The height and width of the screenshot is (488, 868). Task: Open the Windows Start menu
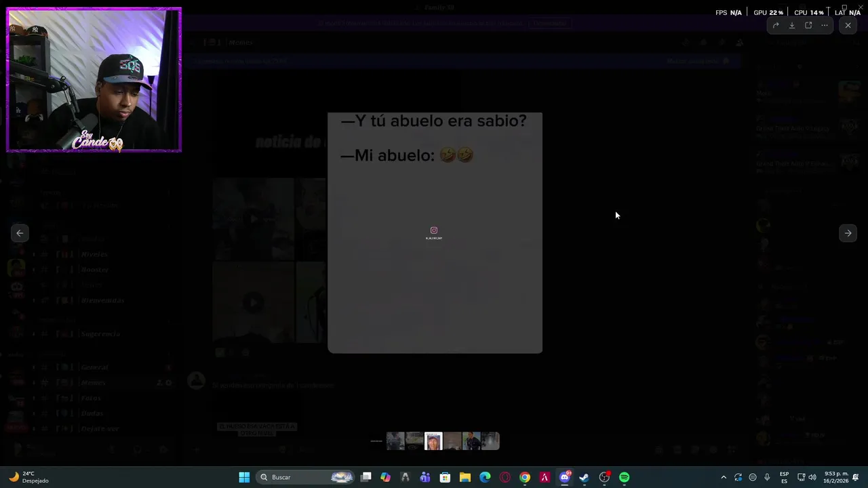click(244, 477)
